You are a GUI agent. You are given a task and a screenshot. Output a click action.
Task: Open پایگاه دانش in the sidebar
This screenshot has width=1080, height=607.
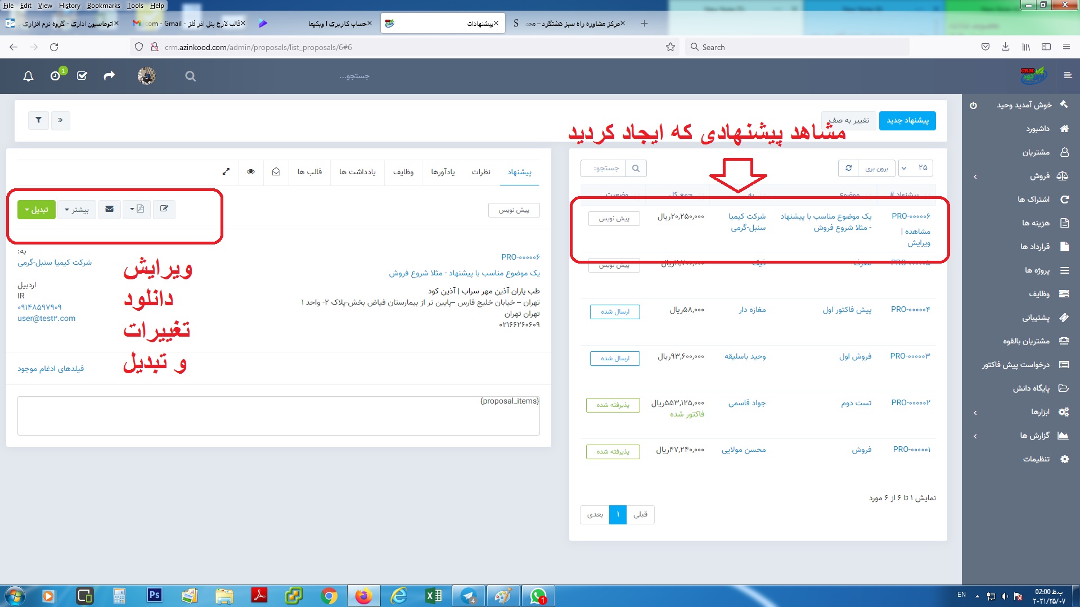click(x=1031, y=388)
